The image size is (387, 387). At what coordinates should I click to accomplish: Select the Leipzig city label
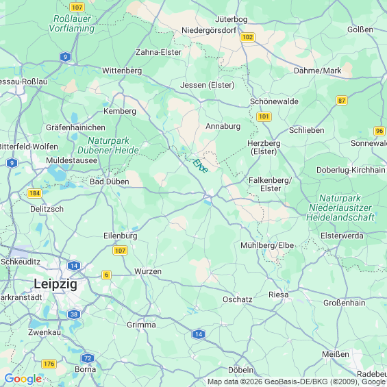click(x=55, y=284)
